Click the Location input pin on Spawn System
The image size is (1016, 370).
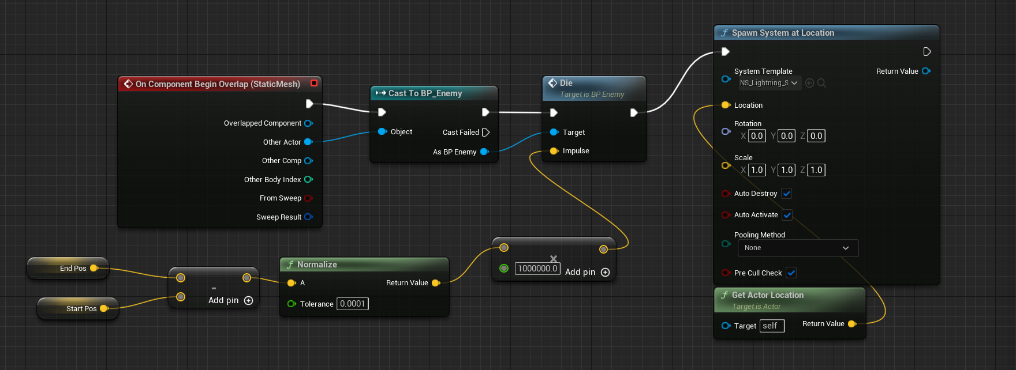pyautogui.click(x=726, y=105)
